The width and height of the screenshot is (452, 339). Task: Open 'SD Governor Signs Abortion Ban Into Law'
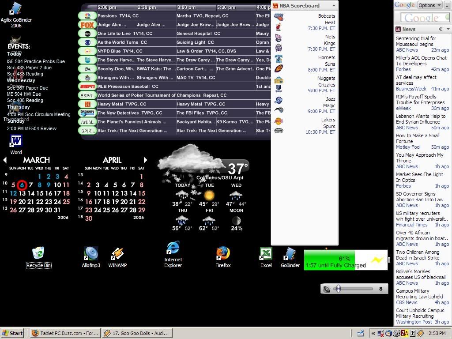click(x=420, y=196)
